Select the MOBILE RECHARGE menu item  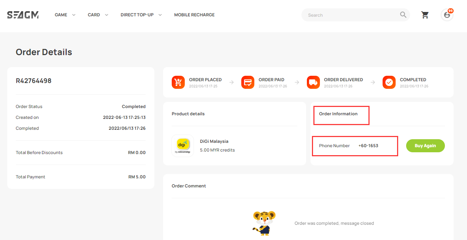(194, 15)
